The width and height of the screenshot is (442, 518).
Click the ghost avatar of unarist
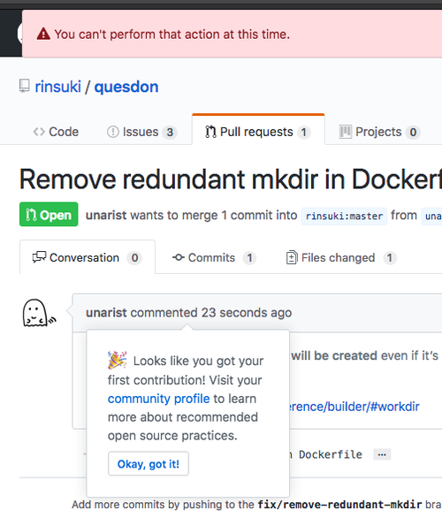(x=39, y=313)
